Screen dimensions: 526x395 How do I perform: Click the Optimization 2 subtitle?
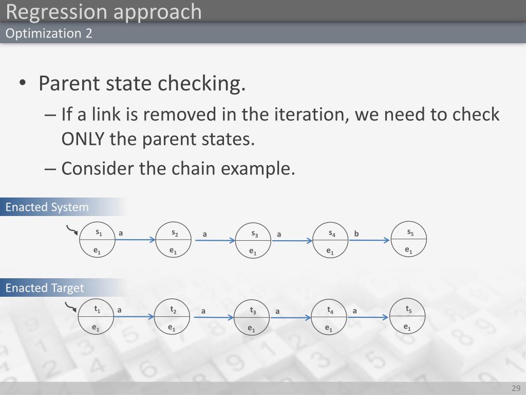(49, 33)
